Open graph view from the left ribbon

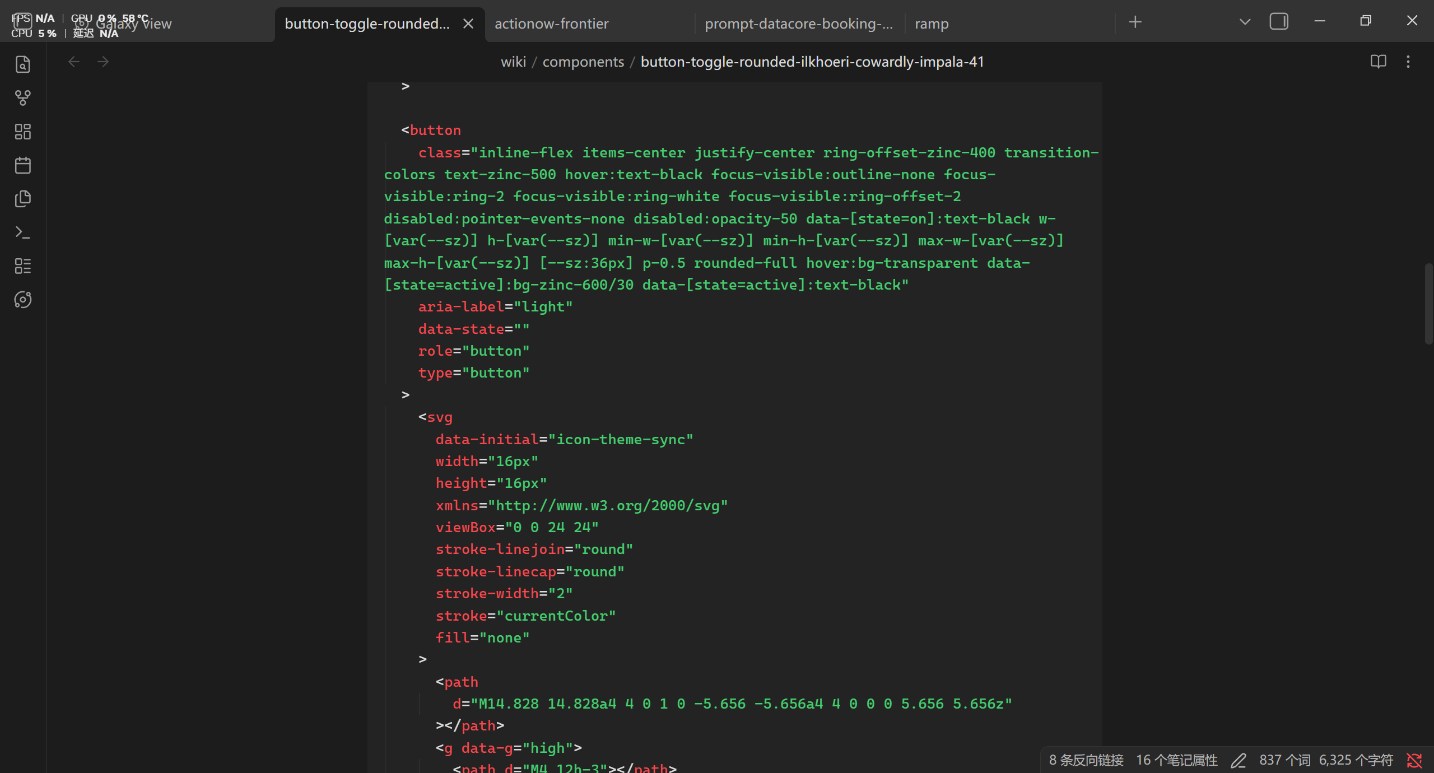click(x=23, y=98)
